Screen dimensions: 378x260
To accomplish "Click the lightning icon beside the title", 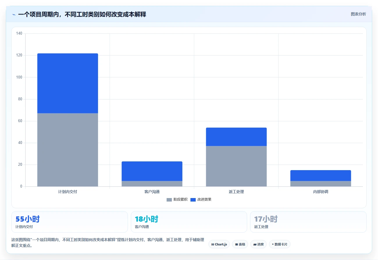I will pos(14,15).
